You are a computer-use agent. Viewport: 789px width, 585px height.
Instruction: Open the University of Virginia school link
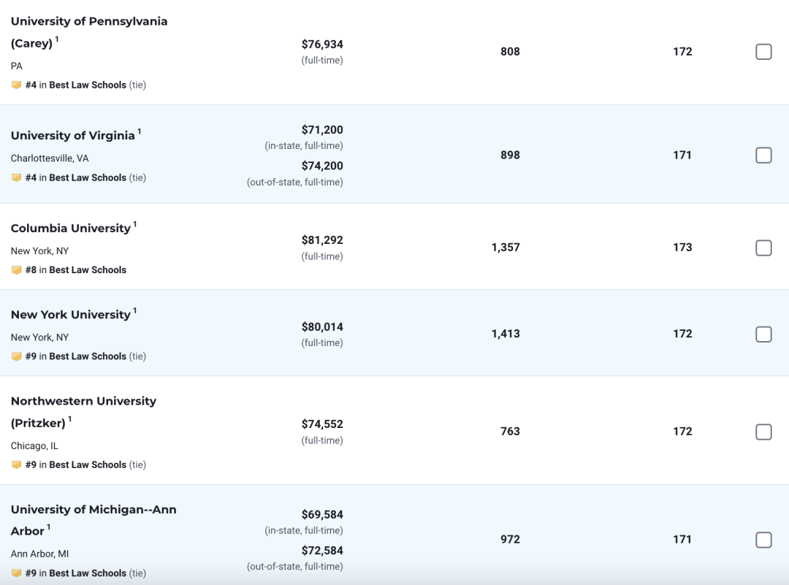pyautogui.click(x=73, y=136)
